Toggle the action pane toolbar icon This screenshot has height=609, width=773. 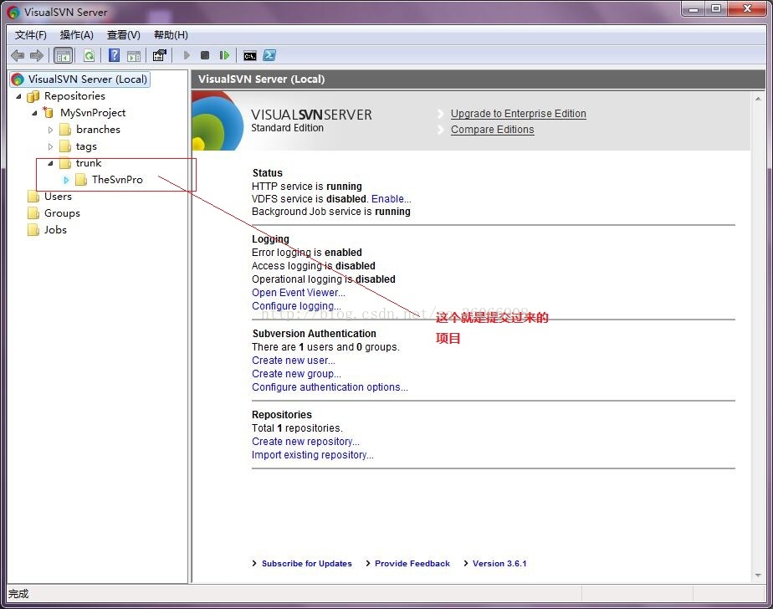pyautogui.click(x=134, y=56)
